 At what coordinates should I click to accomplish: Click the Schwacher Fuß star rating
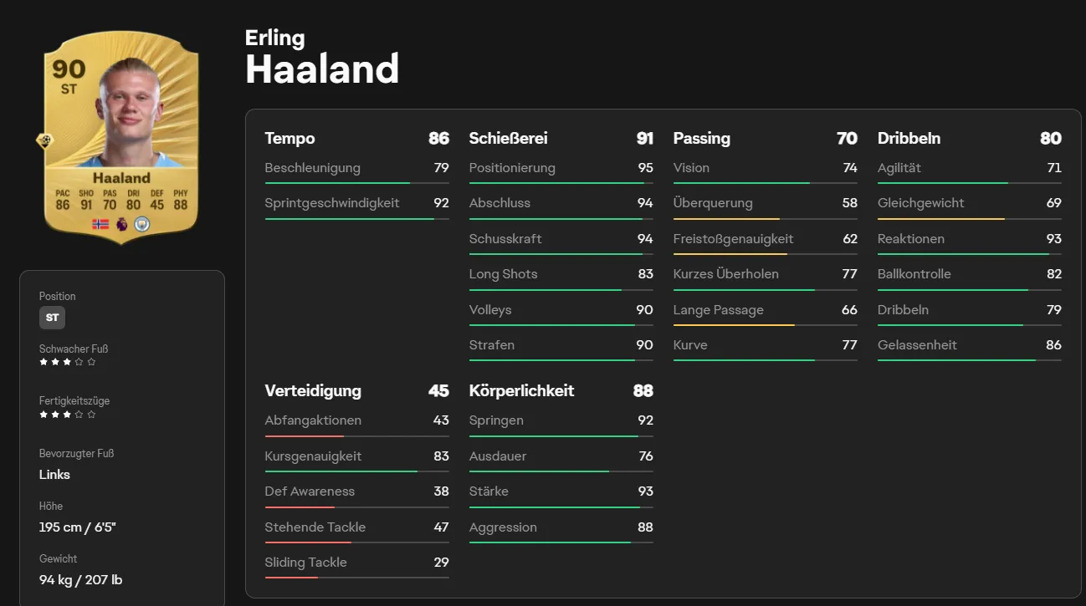[x=68, y=362]
